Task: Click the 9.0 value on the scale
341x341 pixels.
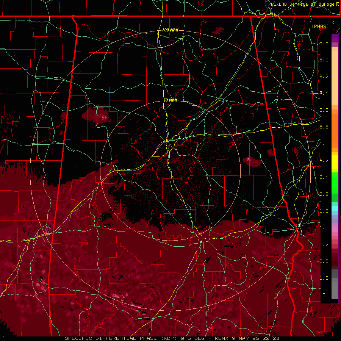Action: [x=324, y=59]
